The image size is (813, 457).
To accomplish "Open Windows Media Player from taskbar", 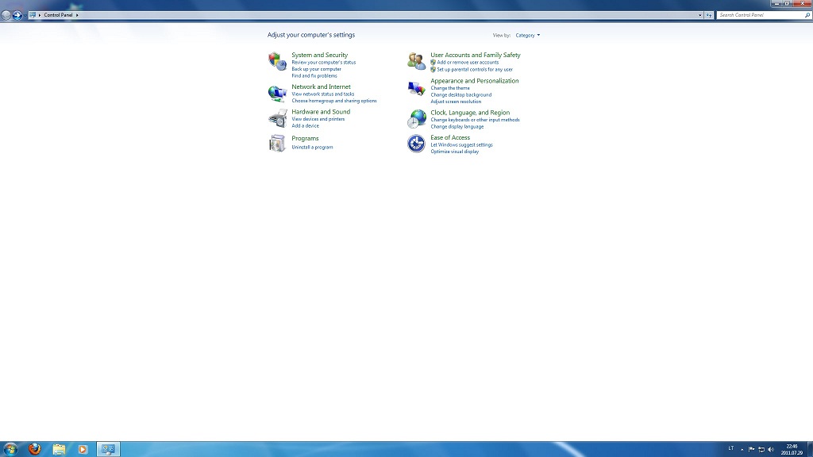I will 83,449.
